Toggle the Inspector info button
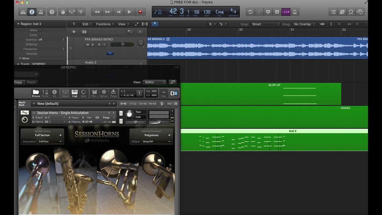This screenshot has height=215, width=382. tap(32, 12)
